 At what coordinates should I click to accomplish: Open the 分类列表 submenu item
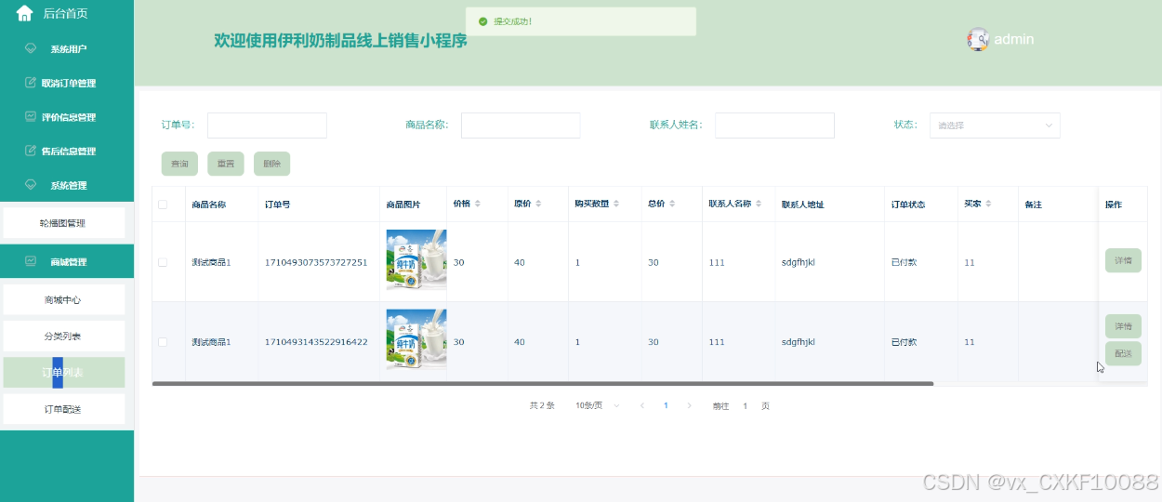pyautogui.click(x=64, y=336)
